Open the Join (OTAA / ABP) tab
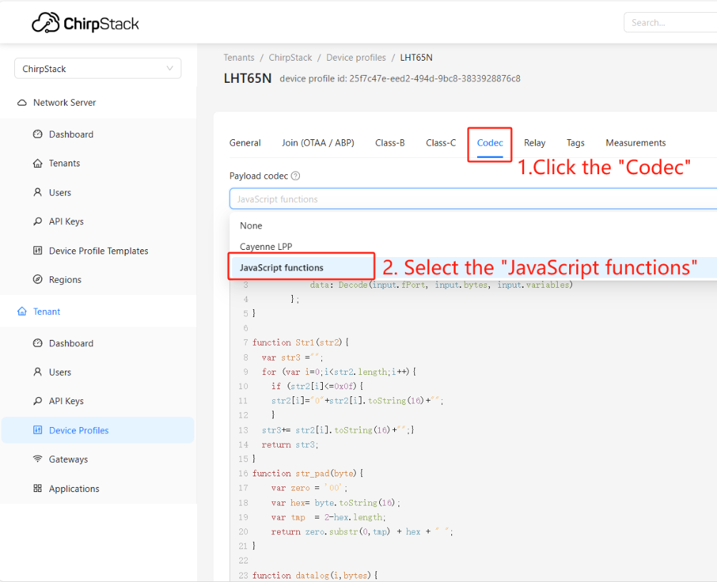This screenshot has width=717, height=582. click(x=318, y=143)
